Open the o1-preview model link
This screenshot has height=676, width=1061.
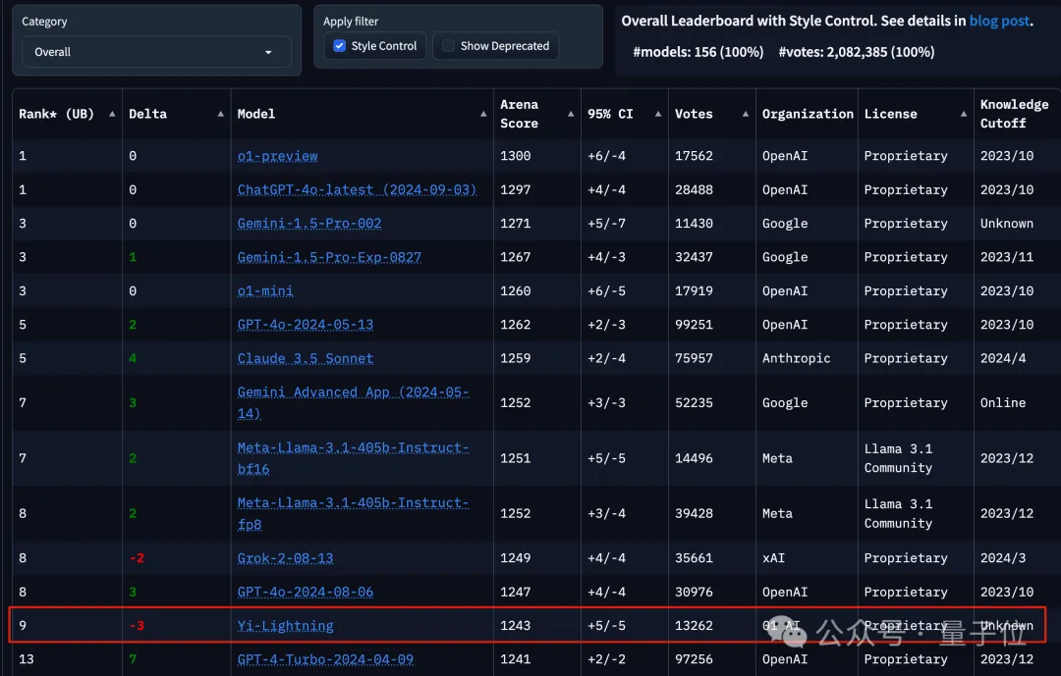(277, 156)
